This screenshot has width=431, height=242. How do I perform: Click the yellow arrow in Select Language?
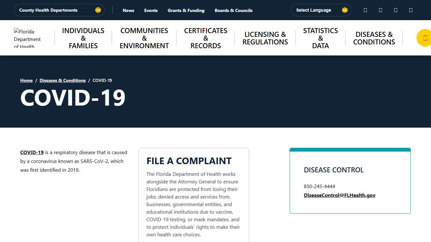345,10
